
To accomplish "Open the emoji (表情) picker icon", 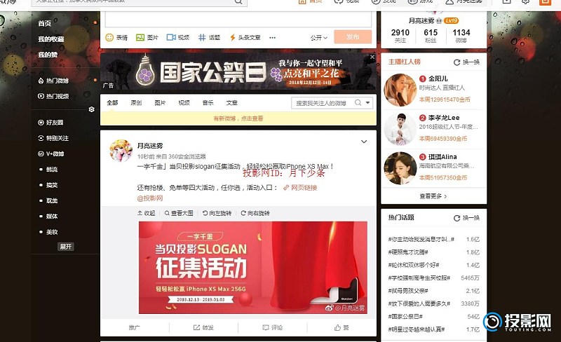I will click(109, 37).
